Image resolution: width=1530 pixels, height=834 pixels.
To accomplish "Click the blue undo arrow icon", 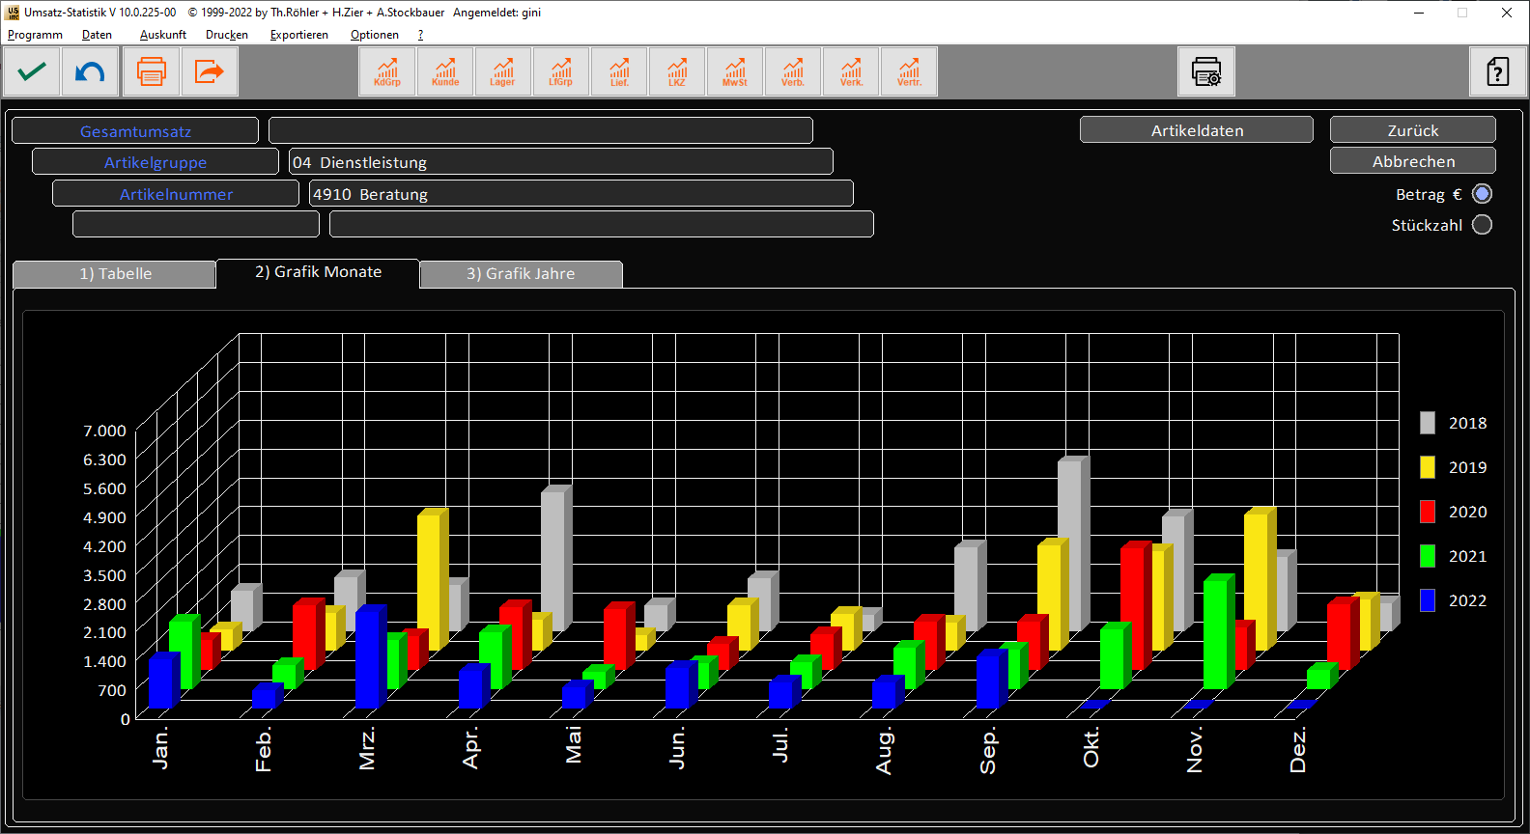I will 90,71.
